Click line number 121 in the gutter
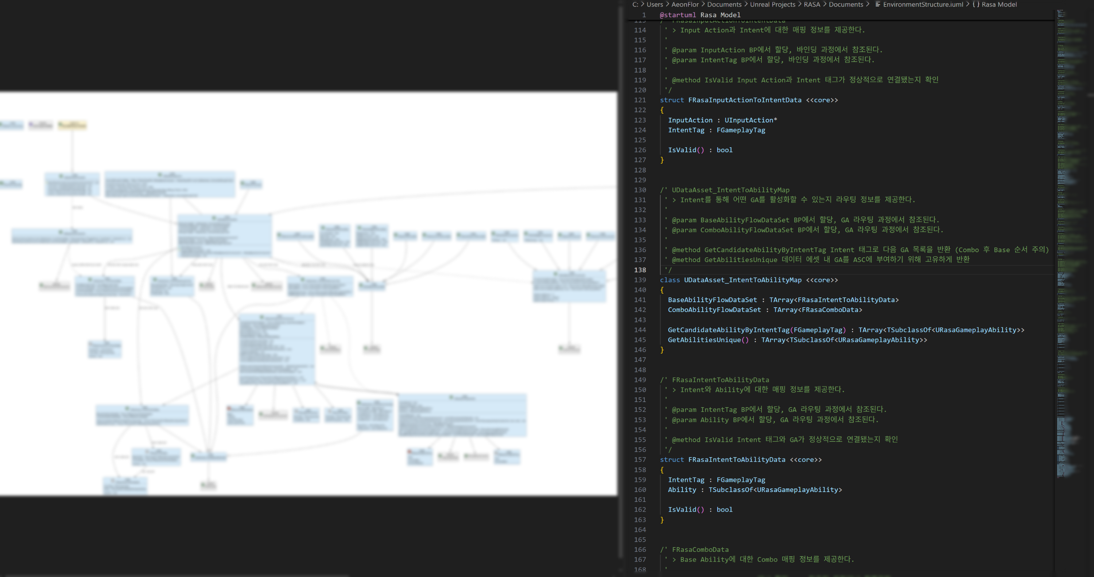Image resolution: width=1094 pixels, height=577 pixels. (640, 100)
